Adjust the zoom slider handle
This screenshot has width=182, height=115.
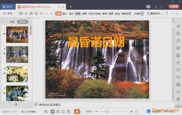[x=107, y=112]
